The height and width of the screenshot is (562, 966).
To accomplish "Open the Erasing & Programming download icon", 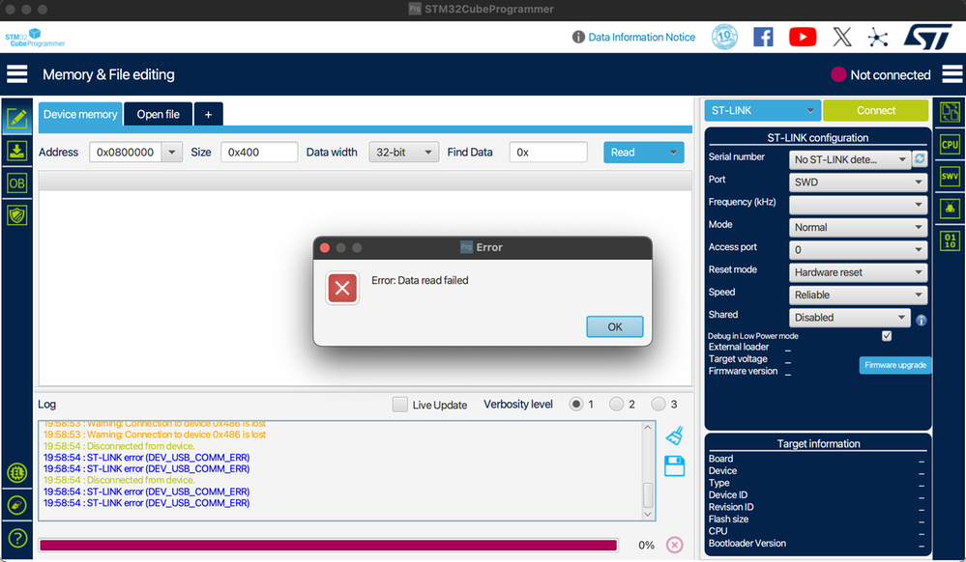I will (x=16, y=151).
